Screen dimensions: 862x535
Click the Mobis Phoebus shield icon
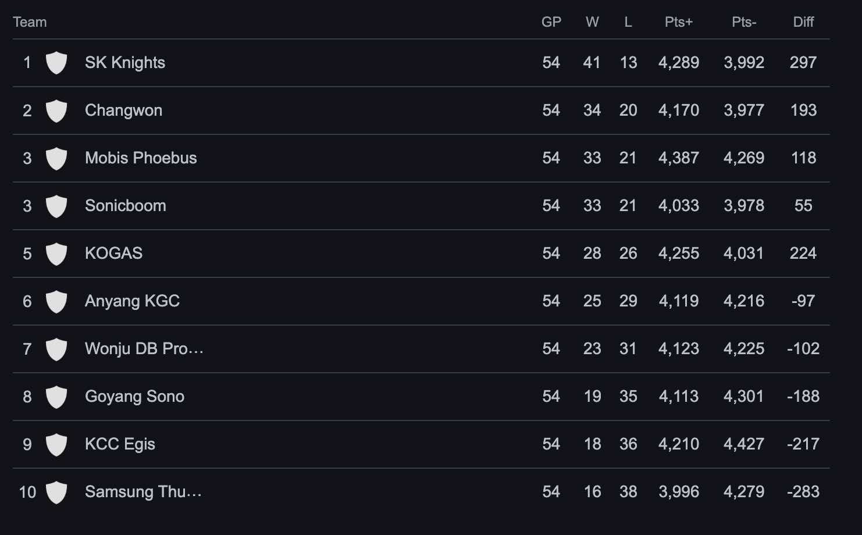tap(56, 158)
